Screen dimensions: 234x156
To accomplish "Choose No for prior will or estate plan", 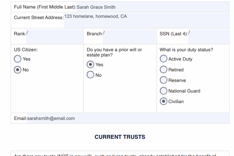I will 90,75.
